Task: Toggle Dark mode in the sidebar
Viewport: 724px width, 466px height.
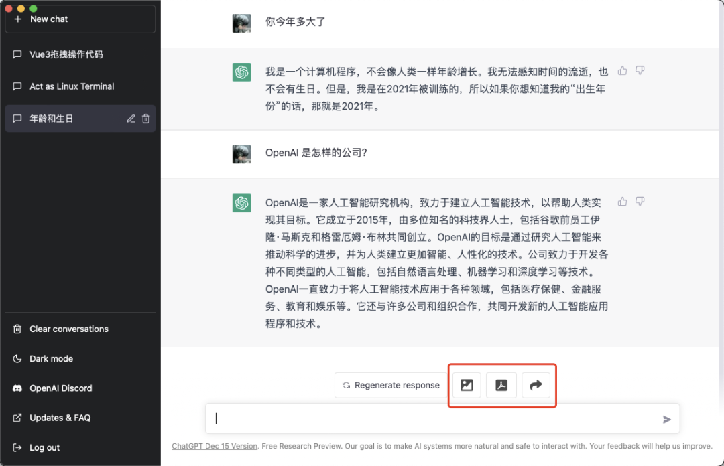Action: coord(50,358)
